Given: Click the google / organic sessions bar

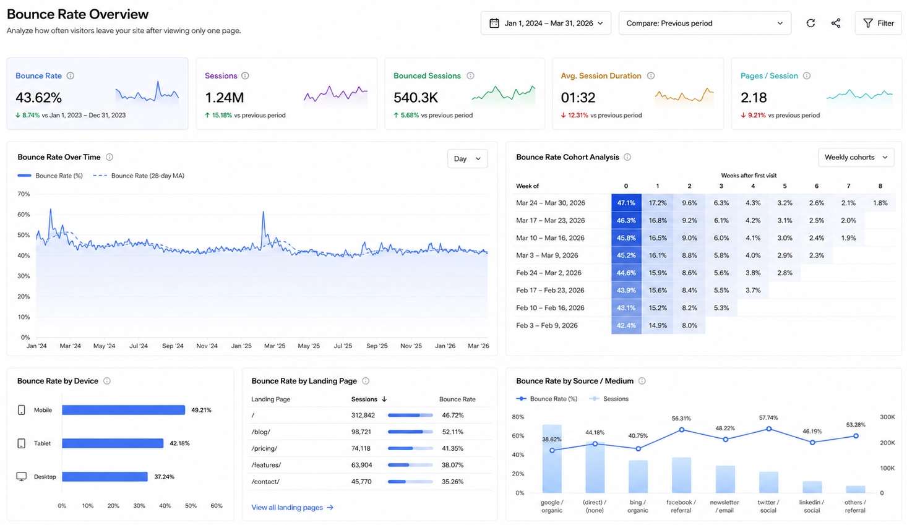Looking at the screenshot, I should 552,459.
